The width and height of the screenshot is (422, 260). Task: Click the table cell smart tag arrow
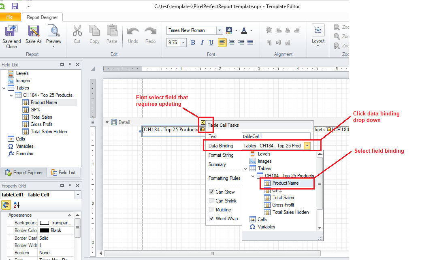click(x=203, y=122)
